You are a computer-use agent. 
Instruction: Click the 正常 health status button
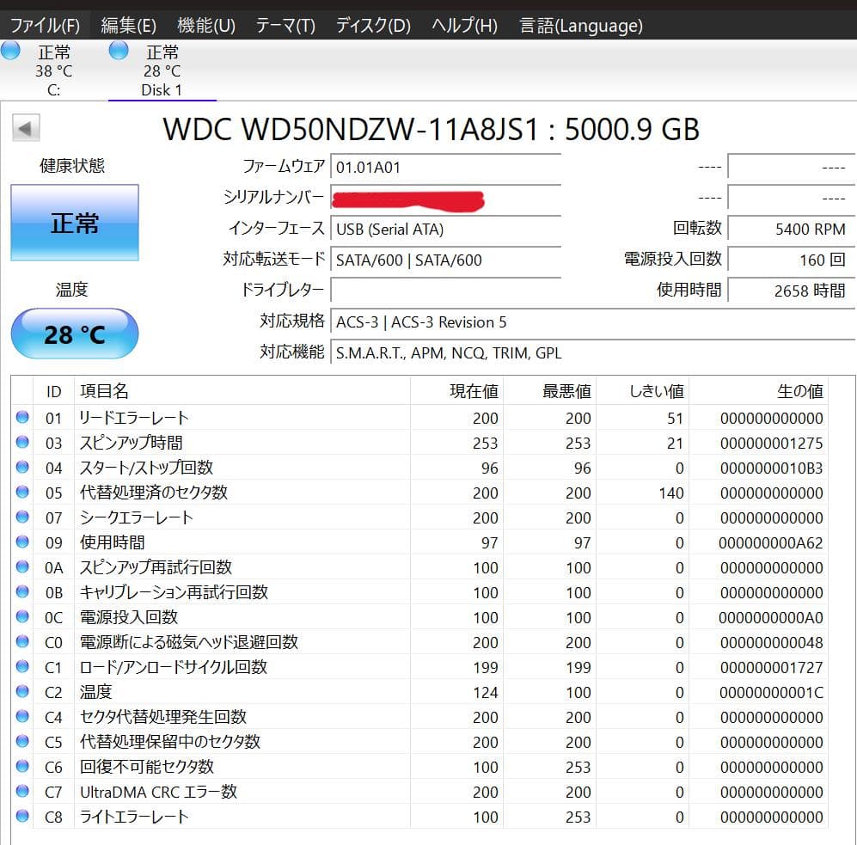pos(75,223)
